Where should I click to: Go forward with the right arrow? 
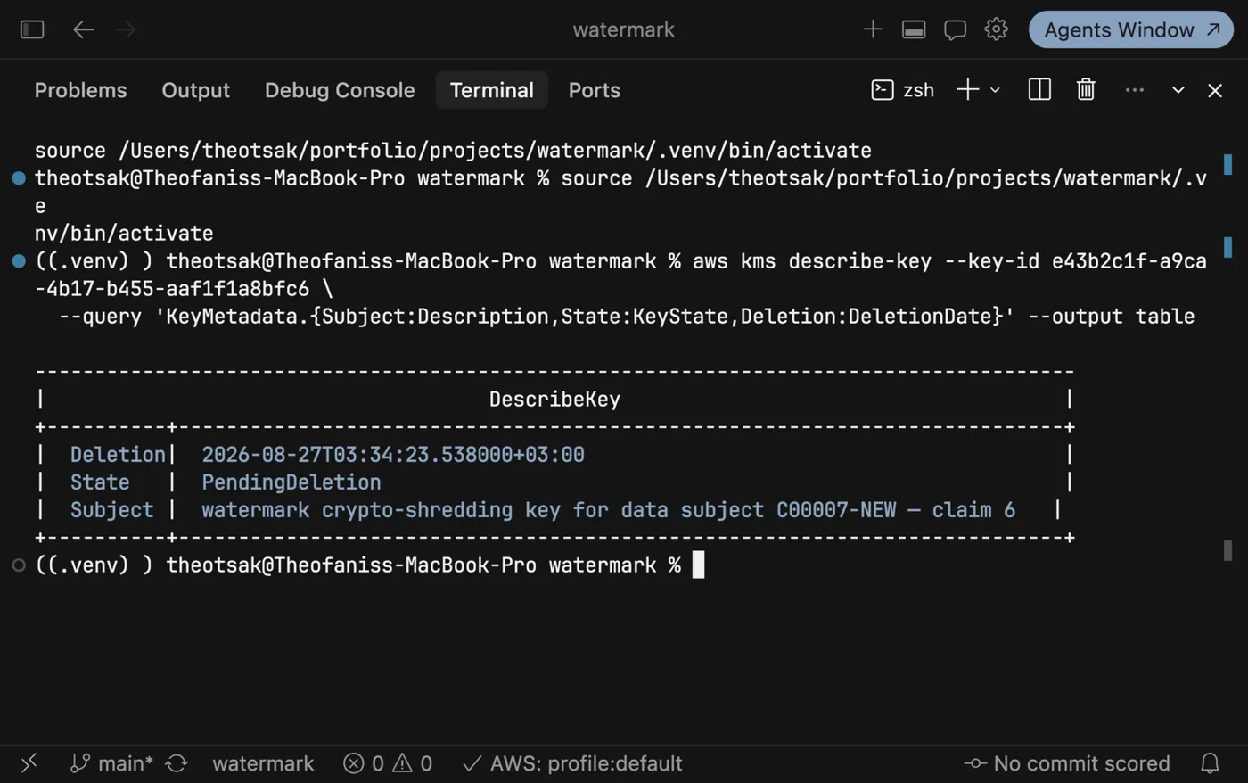126,29
